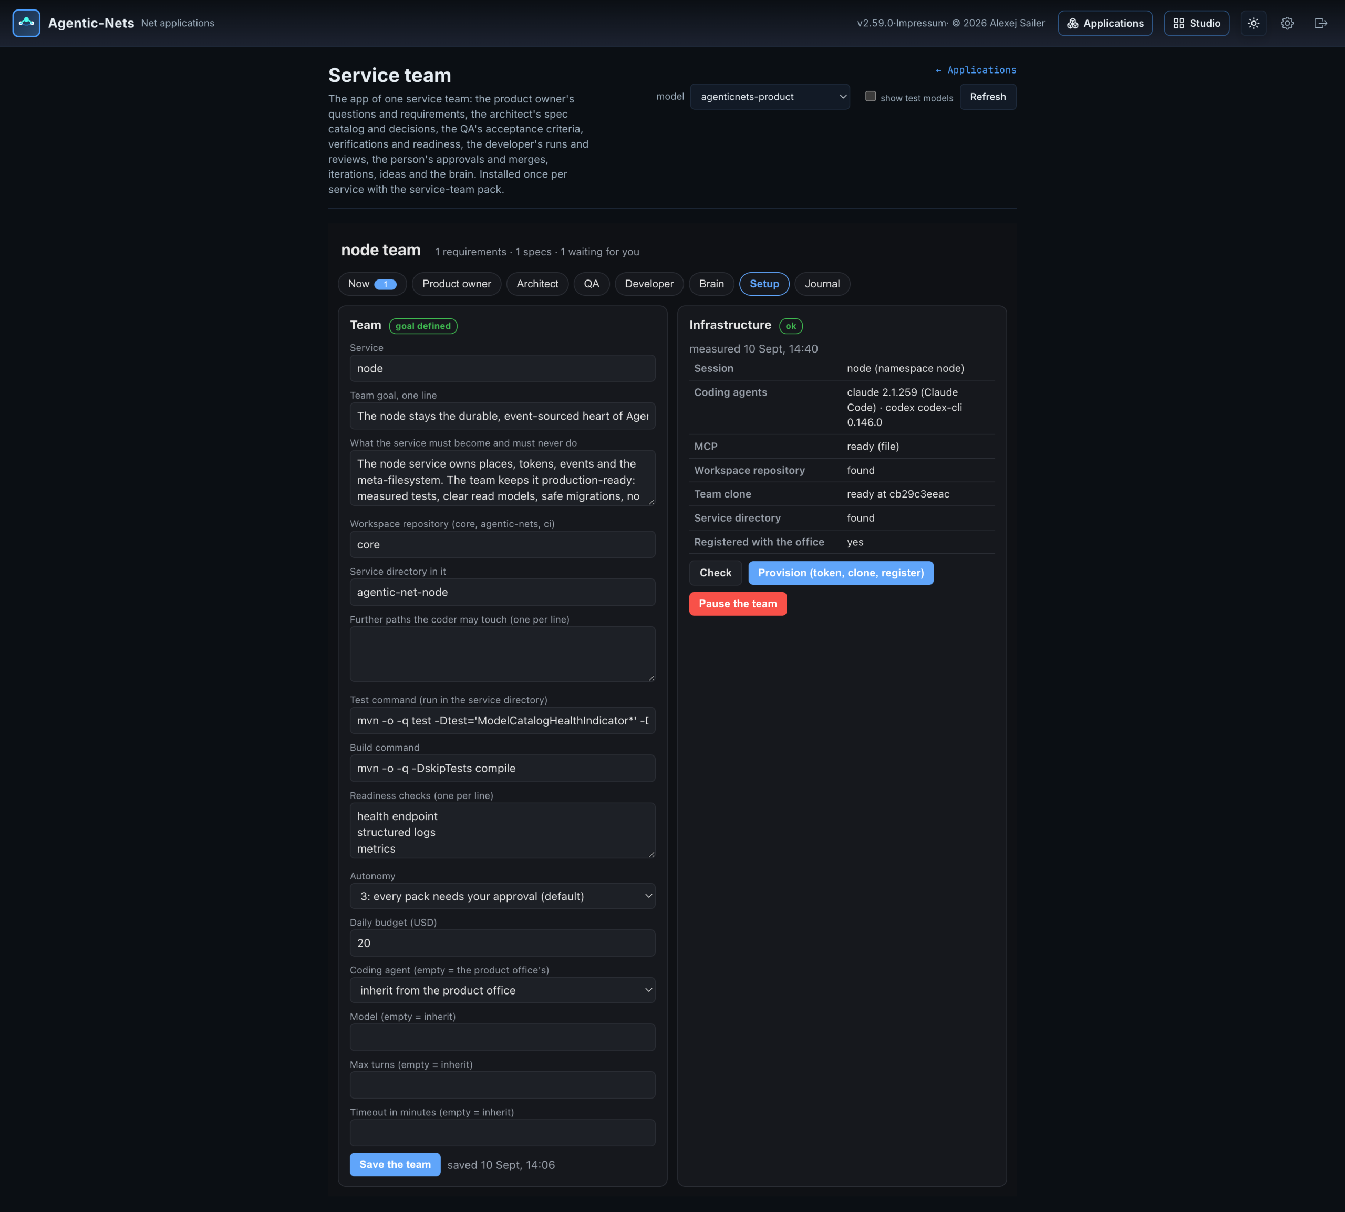This screenshot has height=1212, width=1345.
Task: Switch to the Architect tab
Action: 537,284
